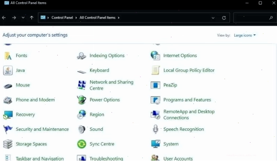
Task: Open the Indexing Options text link
Action: tap(107, 56)
